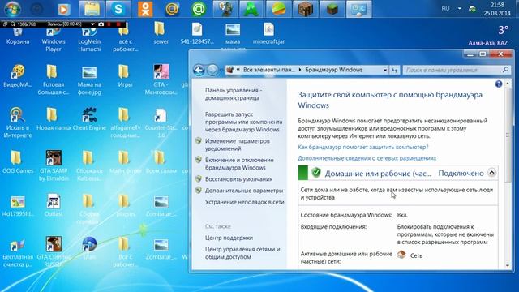Click the firewall scrollbar up arrow
519x292 pixels.
(508, 84)
